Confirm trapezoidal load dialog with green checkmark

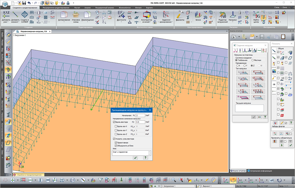coord(135,158)
